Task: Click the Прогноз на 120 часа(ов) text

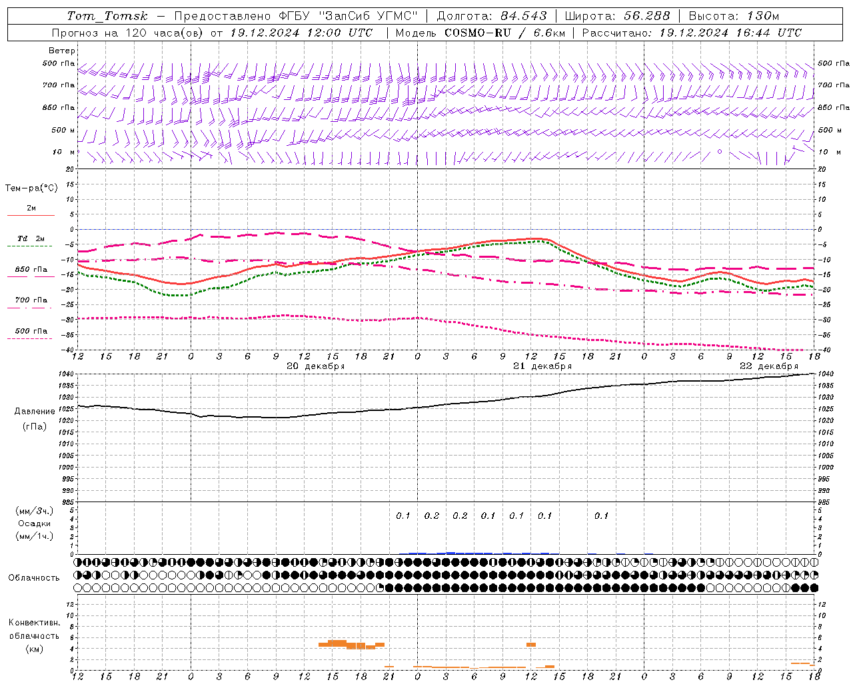Action: 128,33
